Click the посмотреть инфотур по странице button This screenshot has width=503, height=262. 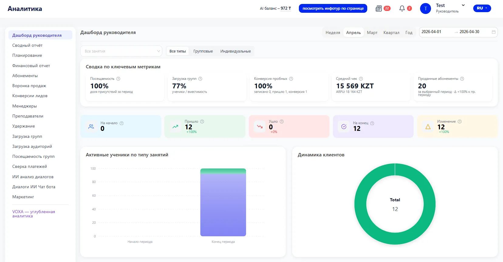(333, 9)
